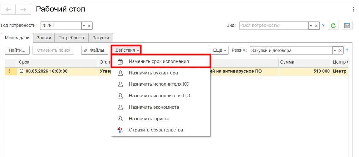Screen dimensions: 359x157
Task: Choose Назначить экономиста
Action: [x=160, y=107]
